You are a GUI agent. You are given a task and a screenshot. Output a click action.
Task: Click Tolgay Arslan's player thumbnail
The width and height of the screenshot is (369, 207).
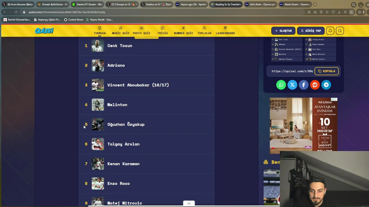click(x=98, y=144)
